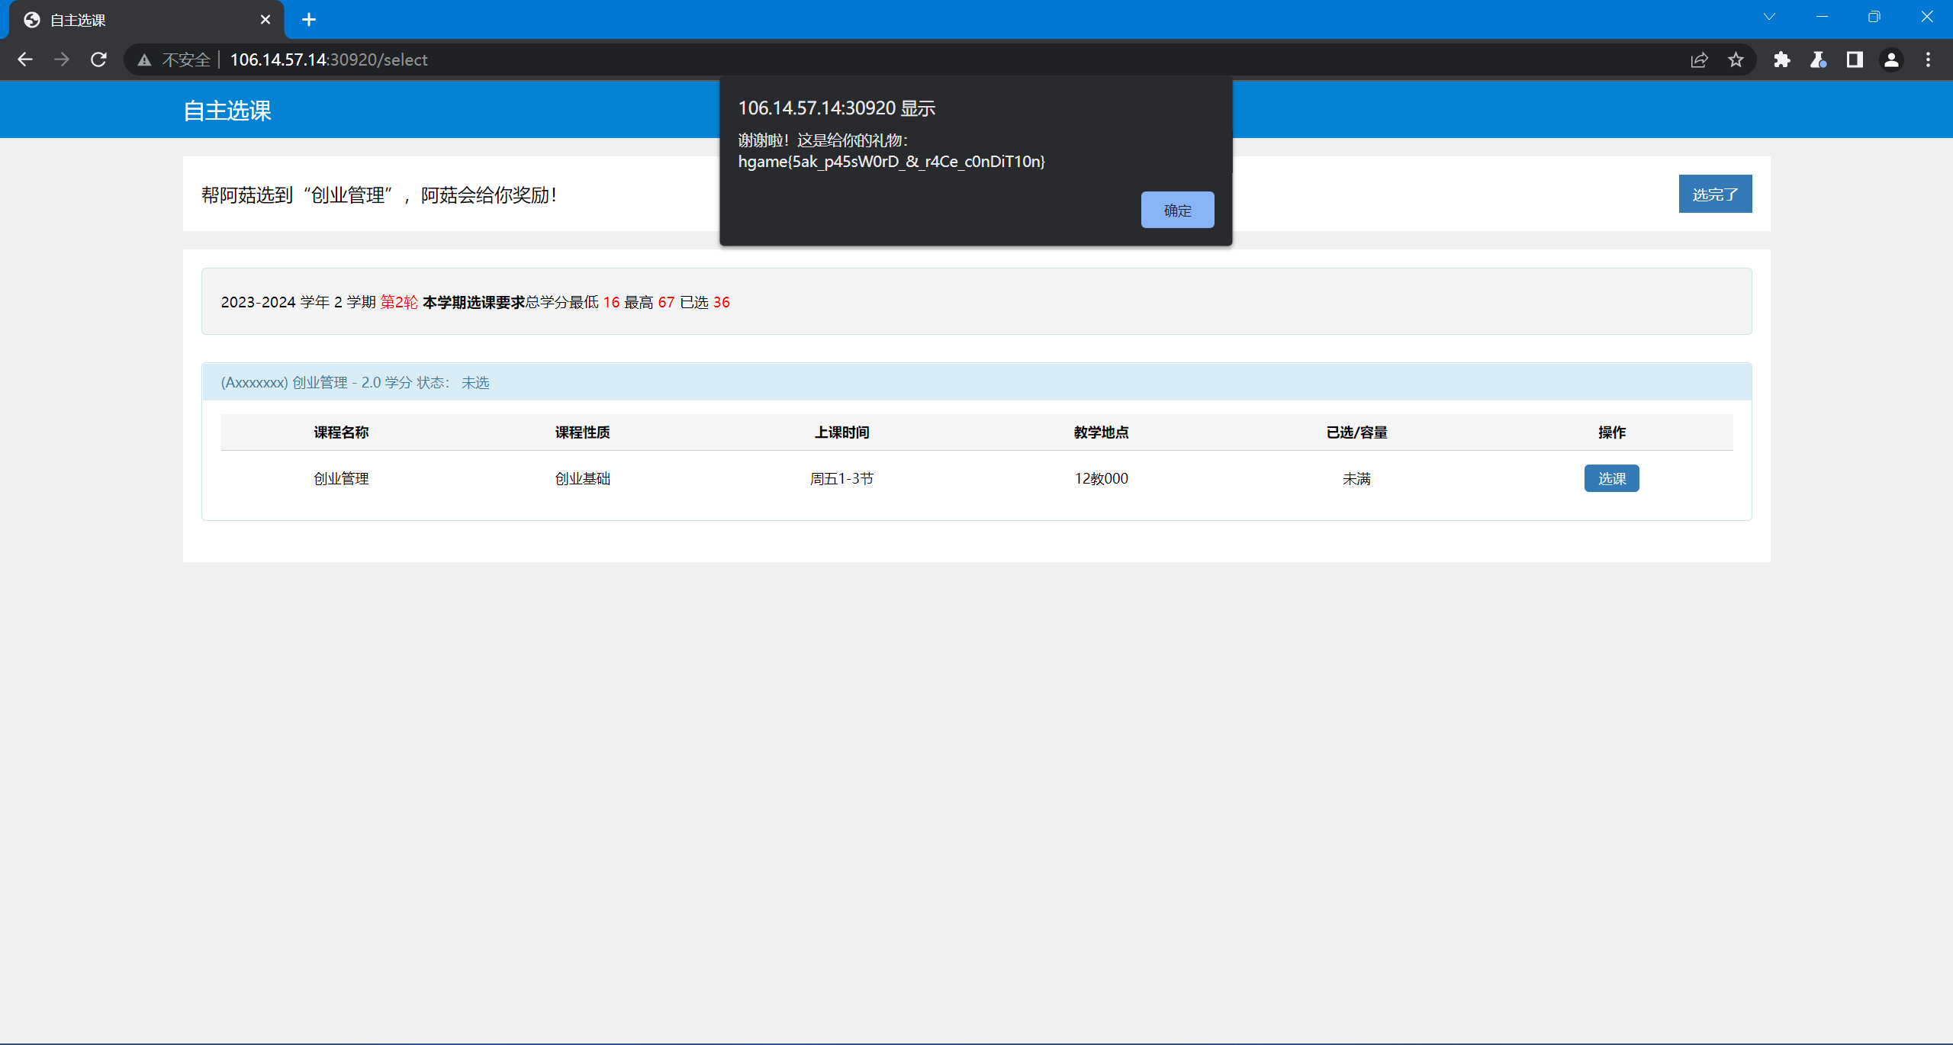
Task: Open the profile avatar menu
Action: click(1891, 59)
